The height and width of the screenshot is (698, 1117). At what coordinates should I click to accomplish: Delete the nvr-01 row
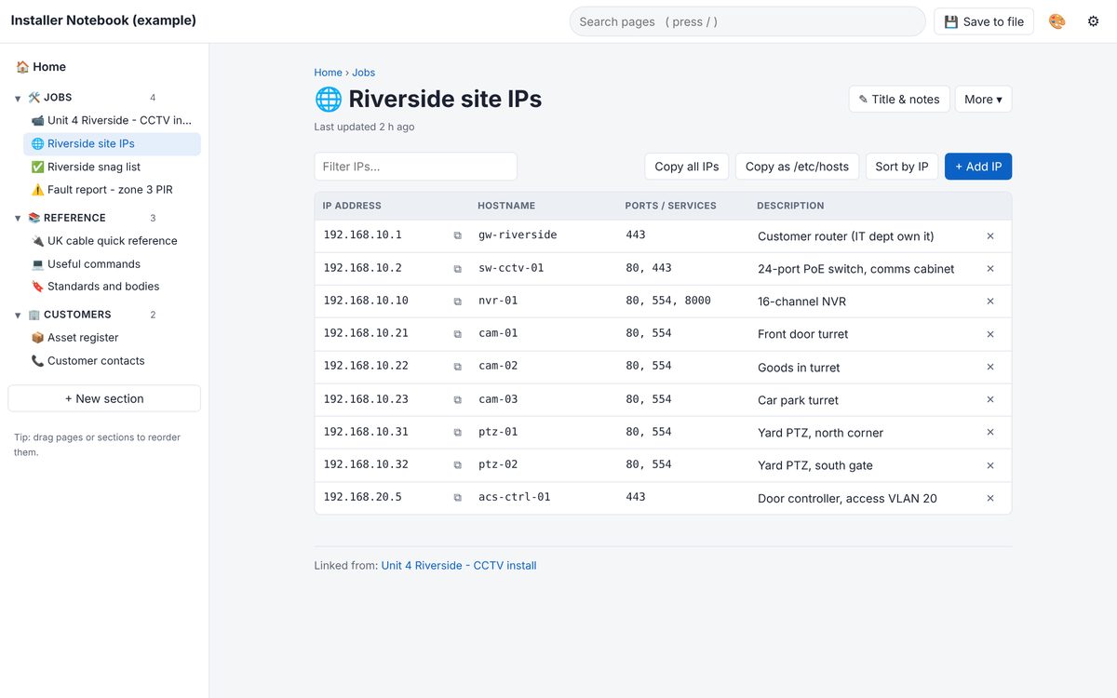pos(990,302)
